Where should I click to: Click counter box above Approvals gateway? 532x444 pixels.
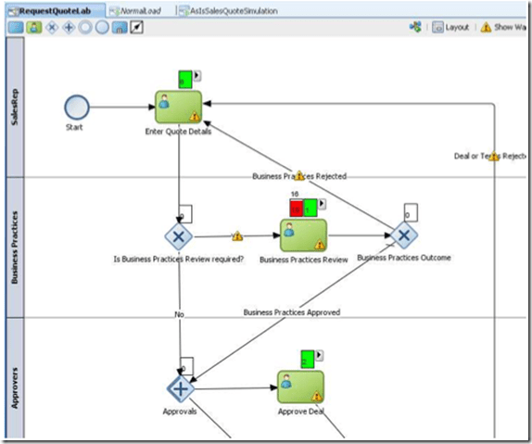(187, 366)
